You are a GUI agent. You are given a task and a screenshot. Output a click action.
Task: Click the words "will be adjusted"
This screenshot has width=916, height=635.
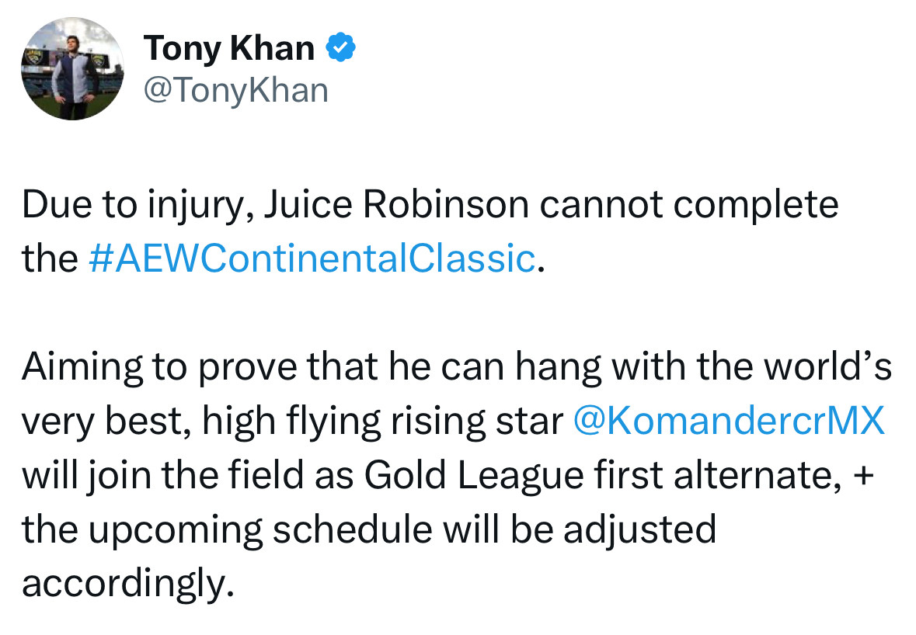click(x=580, y=530)
